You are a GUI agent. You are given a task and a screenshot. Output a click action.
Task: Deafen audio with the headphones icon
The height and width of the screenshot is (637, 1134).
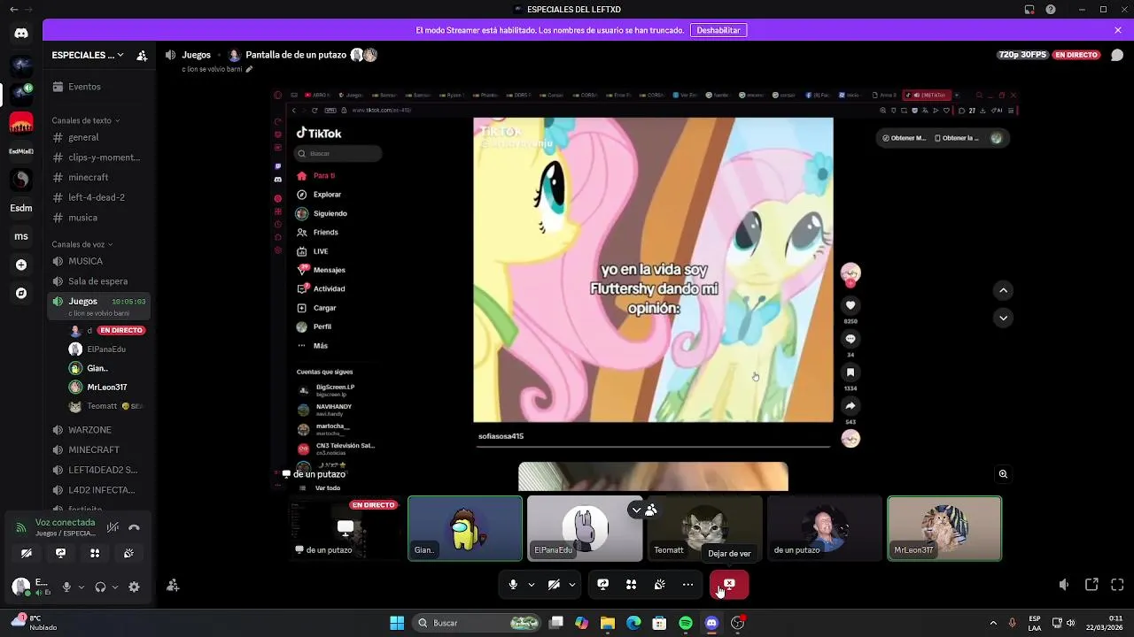[100, 587]
